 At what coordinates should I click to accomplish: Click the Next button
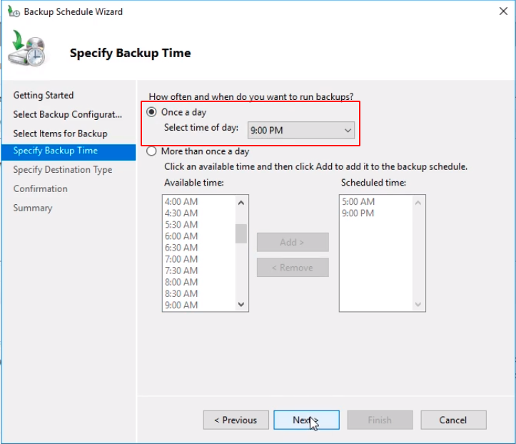pyautogui.click(x=306, y=420)
